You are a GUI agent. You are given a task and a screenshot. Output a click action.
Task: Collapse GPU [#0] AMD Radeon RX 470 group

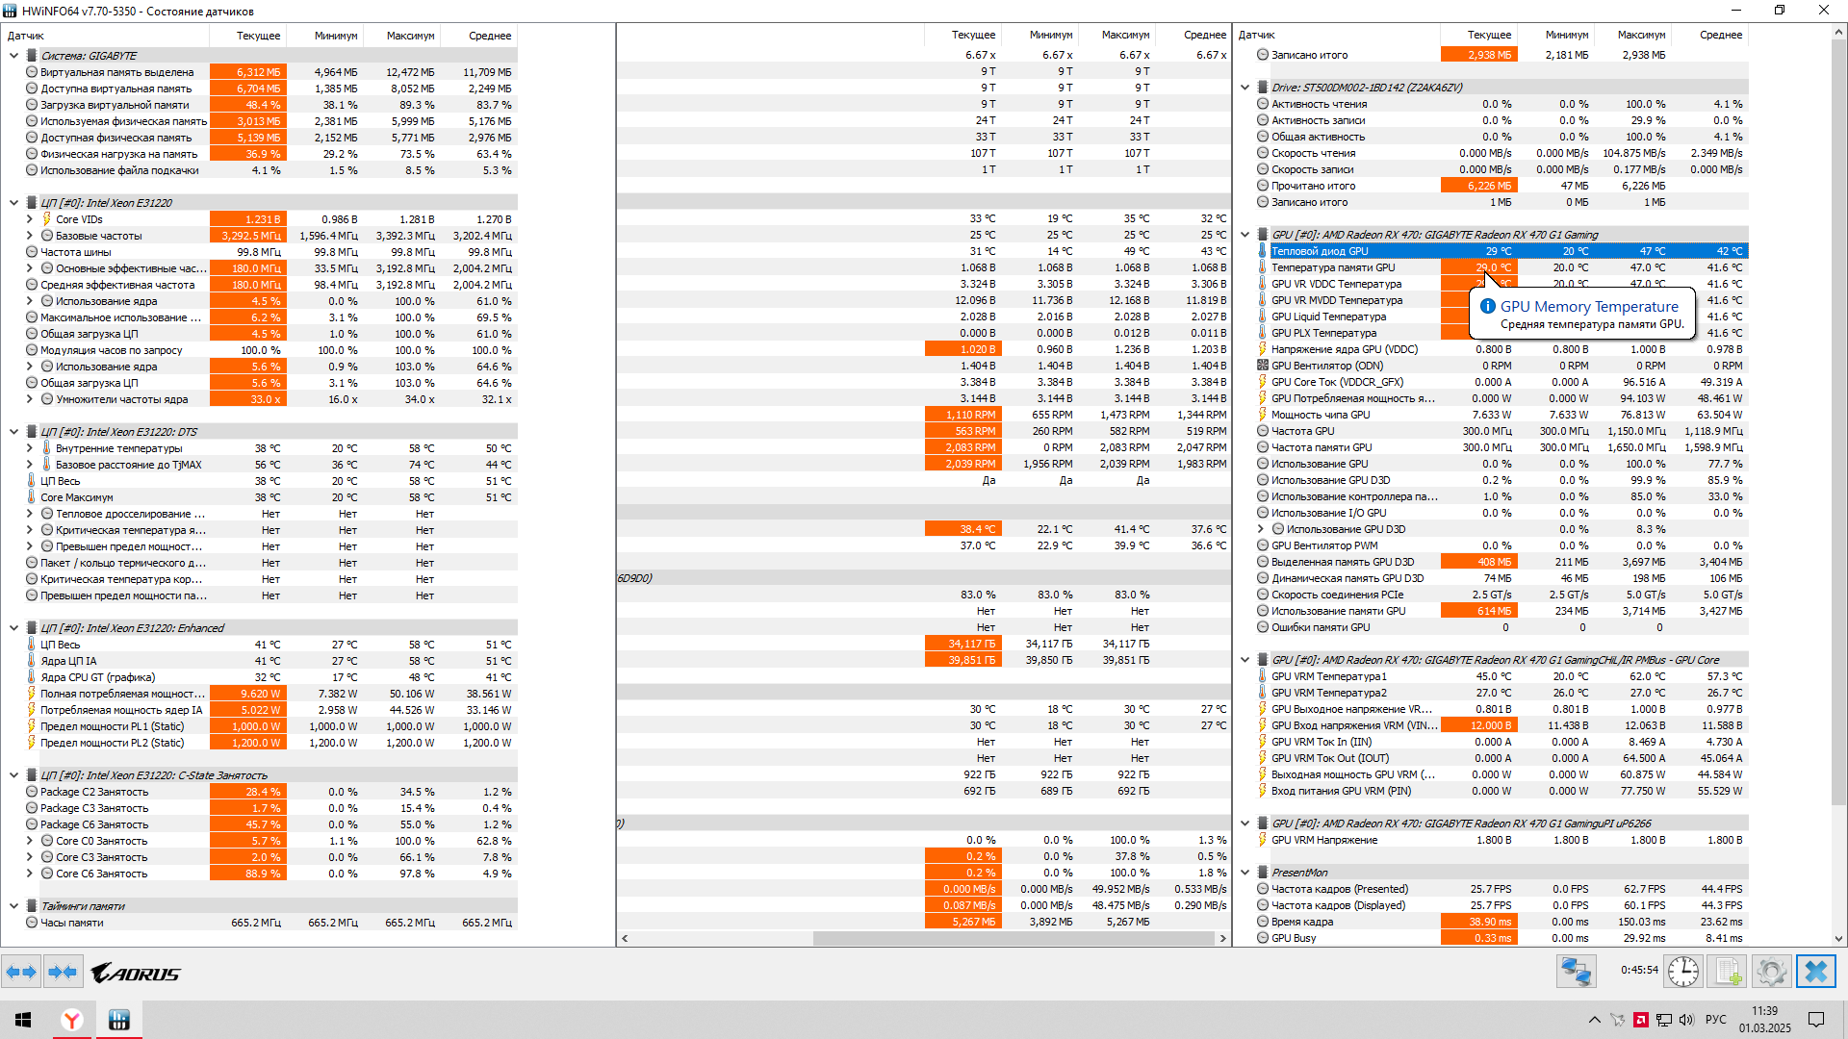click(1245, 235)
